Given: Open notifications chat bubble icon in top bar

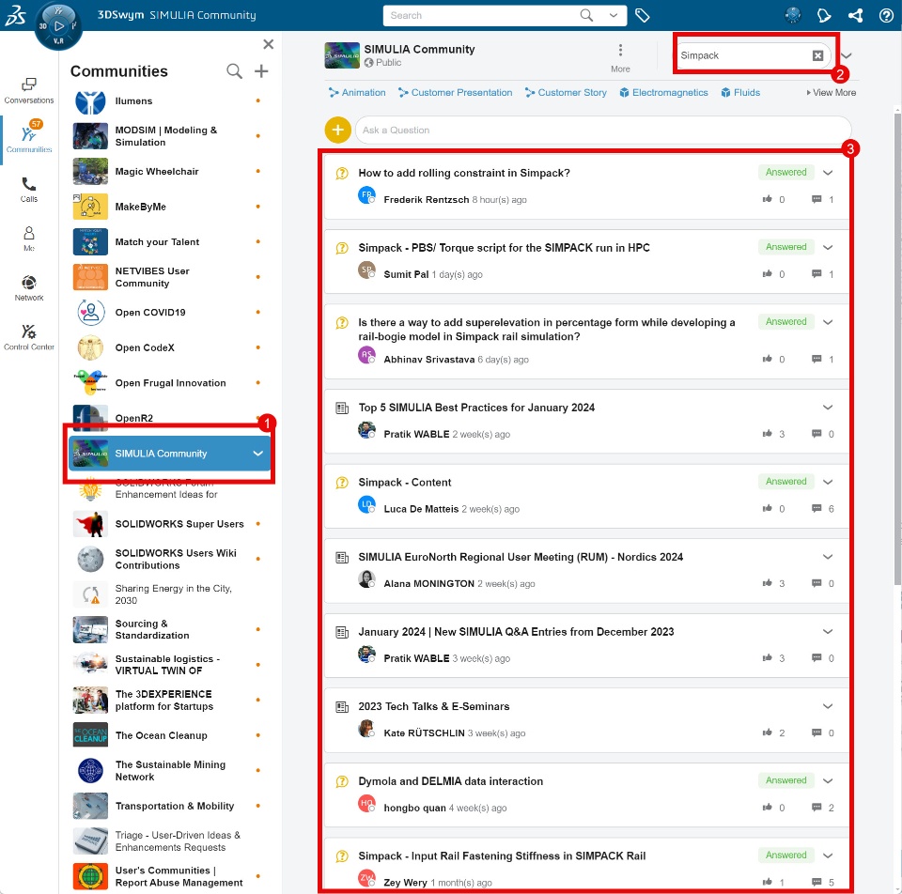Looking at the screenshot, I should (824, 16).
